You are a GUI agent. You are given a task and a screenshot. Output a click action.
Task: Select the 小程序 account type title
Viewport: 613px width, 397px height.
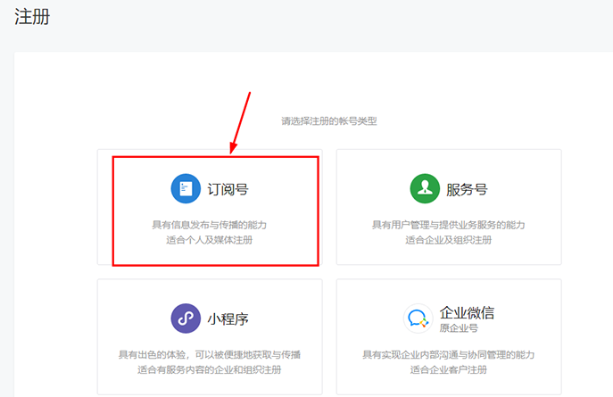point(228,319)
